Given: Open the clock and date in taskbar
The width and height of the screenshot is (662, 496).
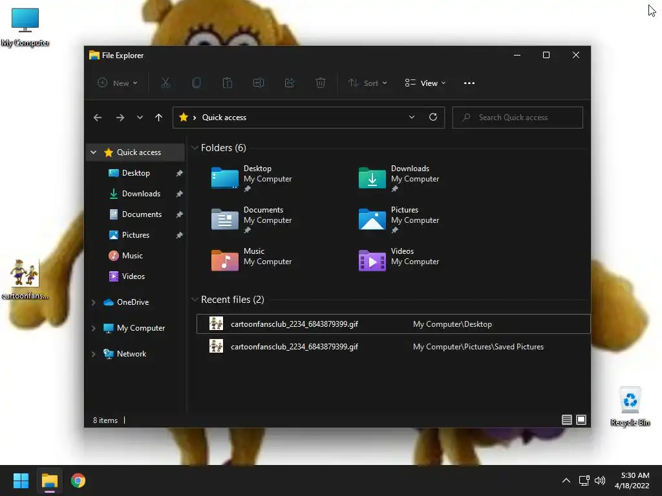Looking at the screenshot, I should (x=632, y=480).
